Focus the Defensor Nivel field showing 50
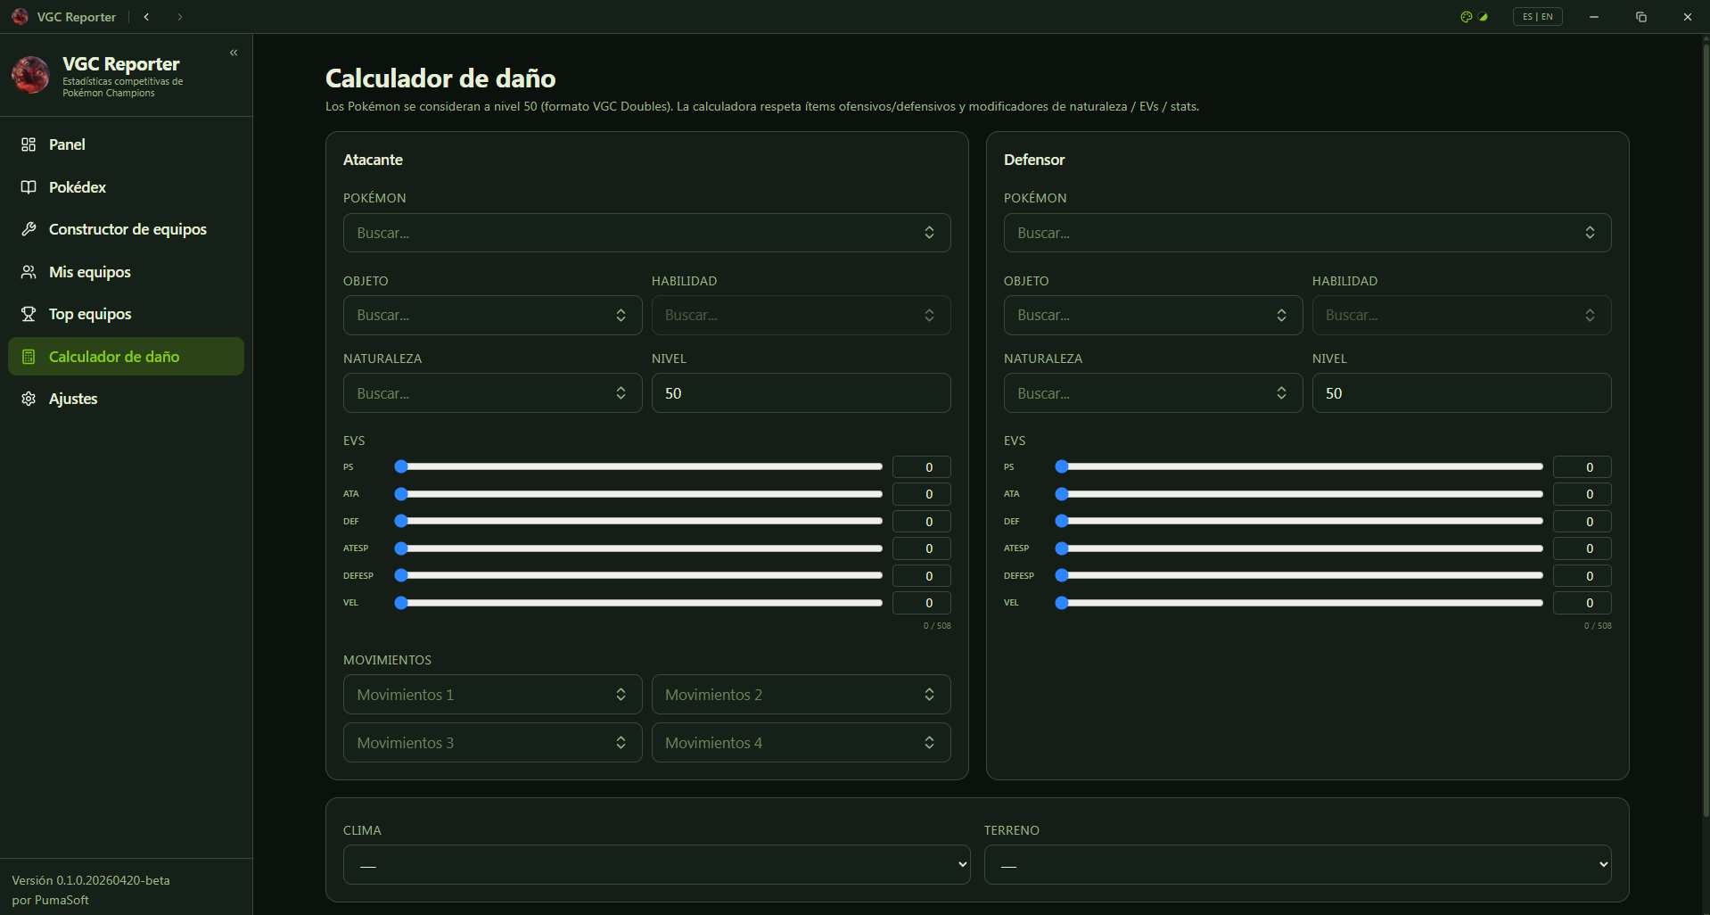Viewport: 1710px width, 915px height. 1461,393
